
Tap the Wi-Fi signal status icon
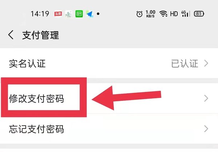pos(163,14)
